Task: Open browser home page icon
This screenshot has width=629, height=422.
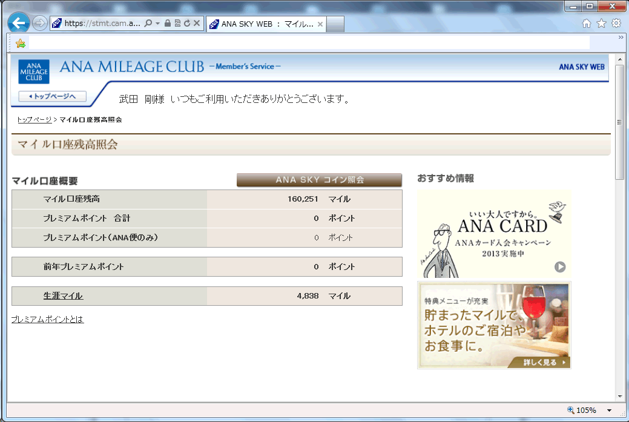Action: point(587,23)
